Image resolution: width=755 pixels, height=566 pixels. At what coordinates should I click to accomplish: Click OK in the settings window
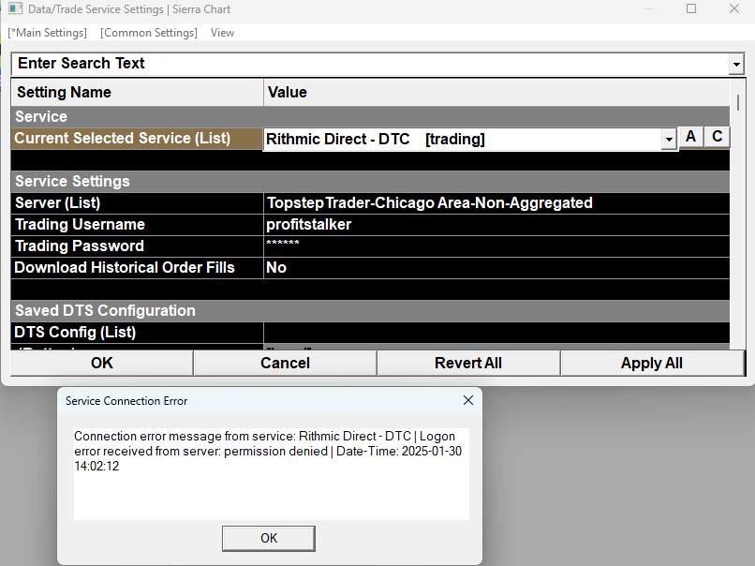101,364
